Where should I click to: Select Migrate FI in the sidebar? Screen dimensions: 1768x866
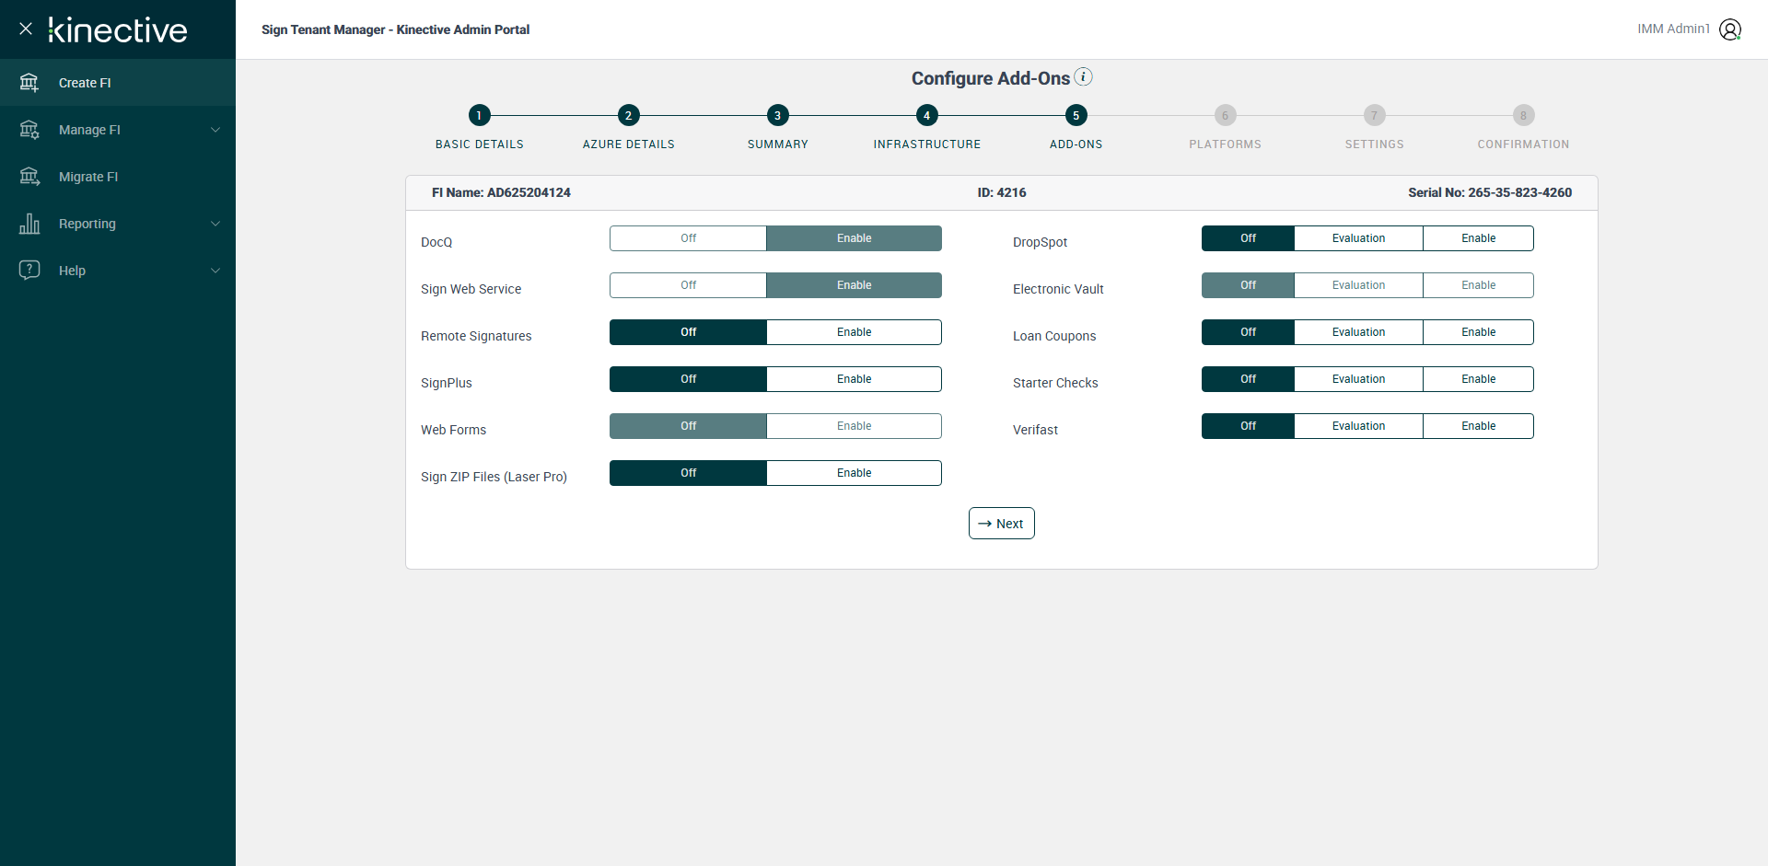tap(118, 177)
